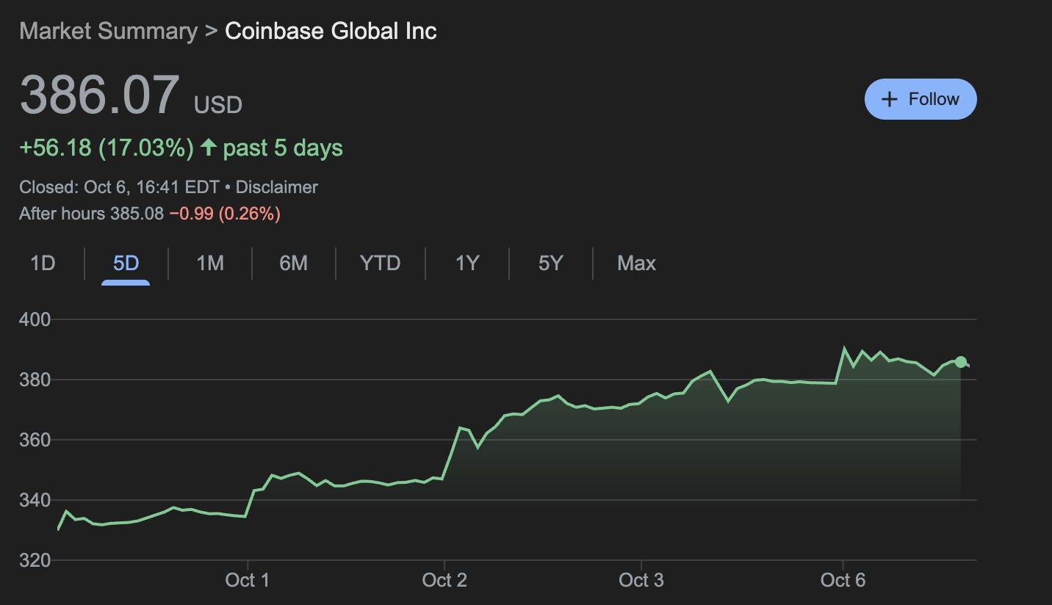Viewport: 1052px width, 605px height.
Task: Click the Oct 2 axis label on chart
Action: pos(444,579)
